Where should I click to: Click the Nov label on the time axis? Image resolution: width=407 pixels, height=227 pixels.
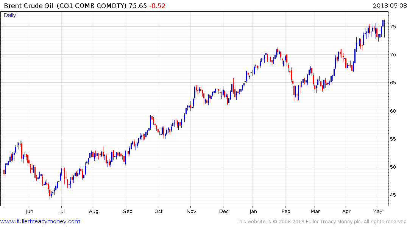(191, 211)
